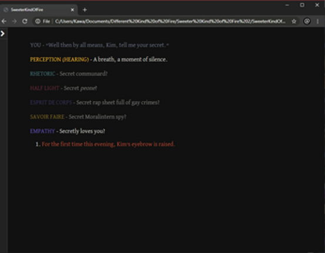
Task: Minimize the browser window
Action: click(x=287, y=5)
